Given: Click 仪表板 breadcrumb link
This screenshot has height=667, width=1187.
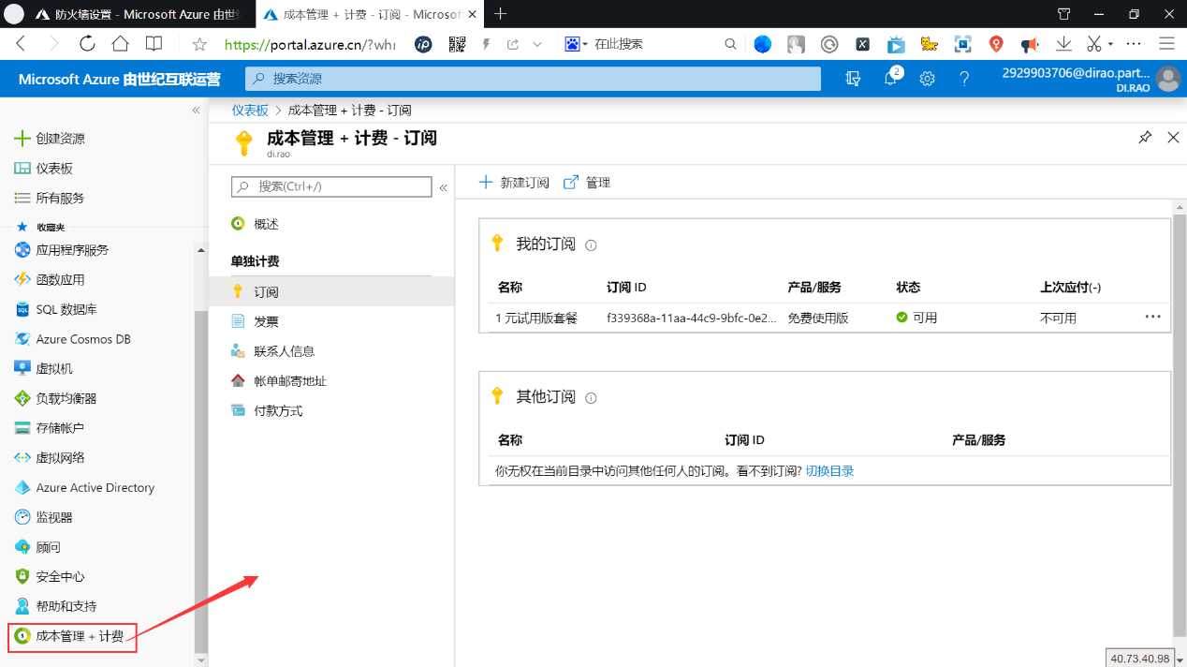Looking at the screenshot, I should click(x=250, y=111).
